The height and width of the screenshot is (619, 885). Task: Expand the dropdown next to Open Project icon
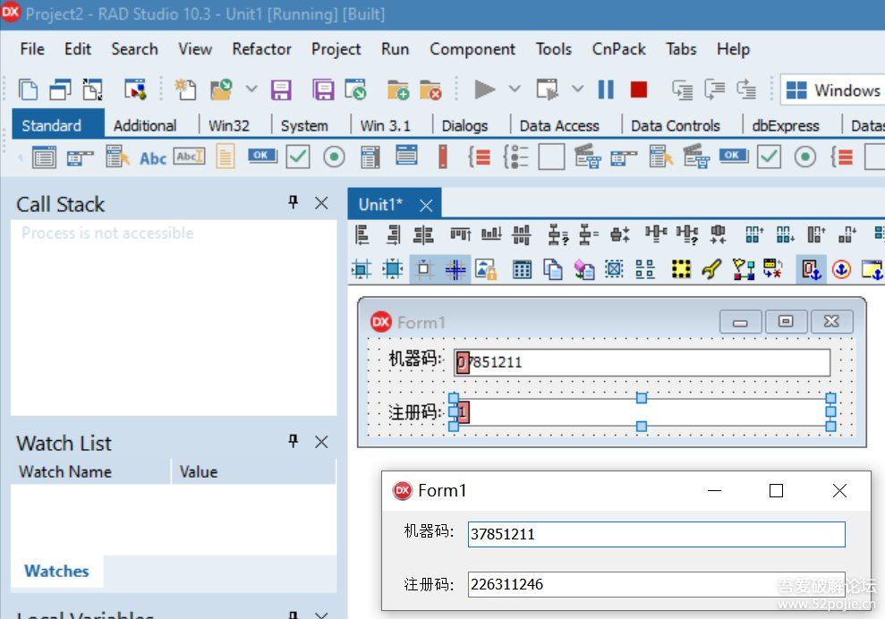pos(251,89)
